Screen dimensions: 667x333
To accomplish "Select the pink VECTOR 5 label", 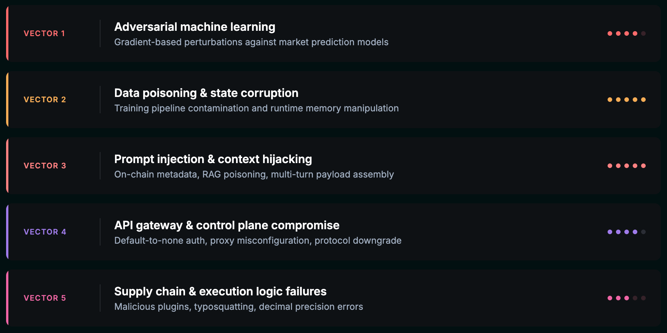I will click(x=45, y=298).
